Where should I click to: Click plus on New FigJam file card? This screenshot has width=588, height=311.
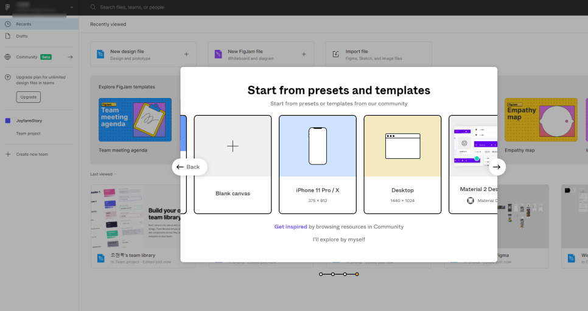(304, 54)
